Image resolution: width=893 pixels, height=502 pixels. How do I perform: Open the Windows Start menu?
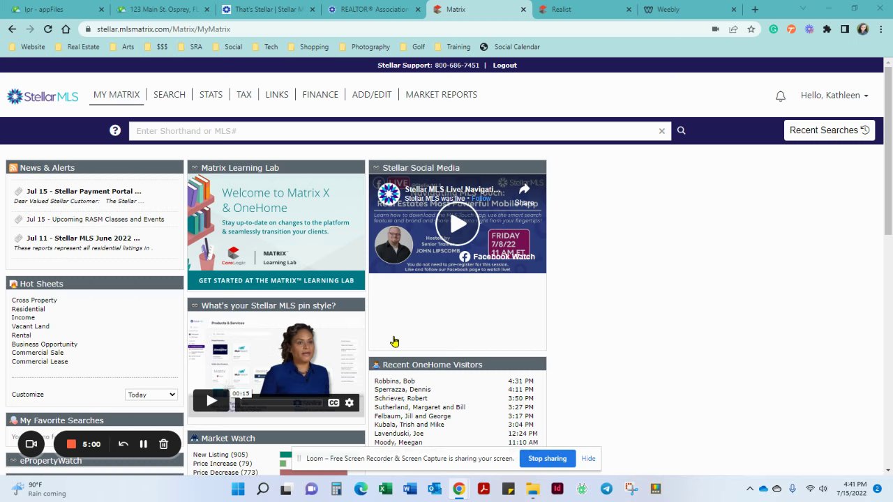pyautogui.click(x=238, y=489)
